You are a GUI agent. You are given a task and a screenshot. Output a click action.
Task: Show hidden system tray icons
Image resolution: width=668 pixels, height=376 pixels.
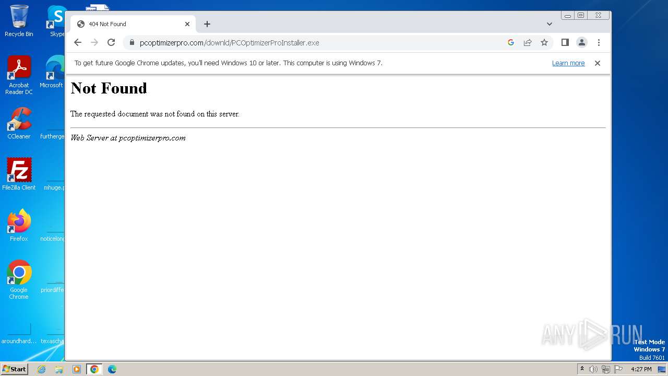click(582, 369)
